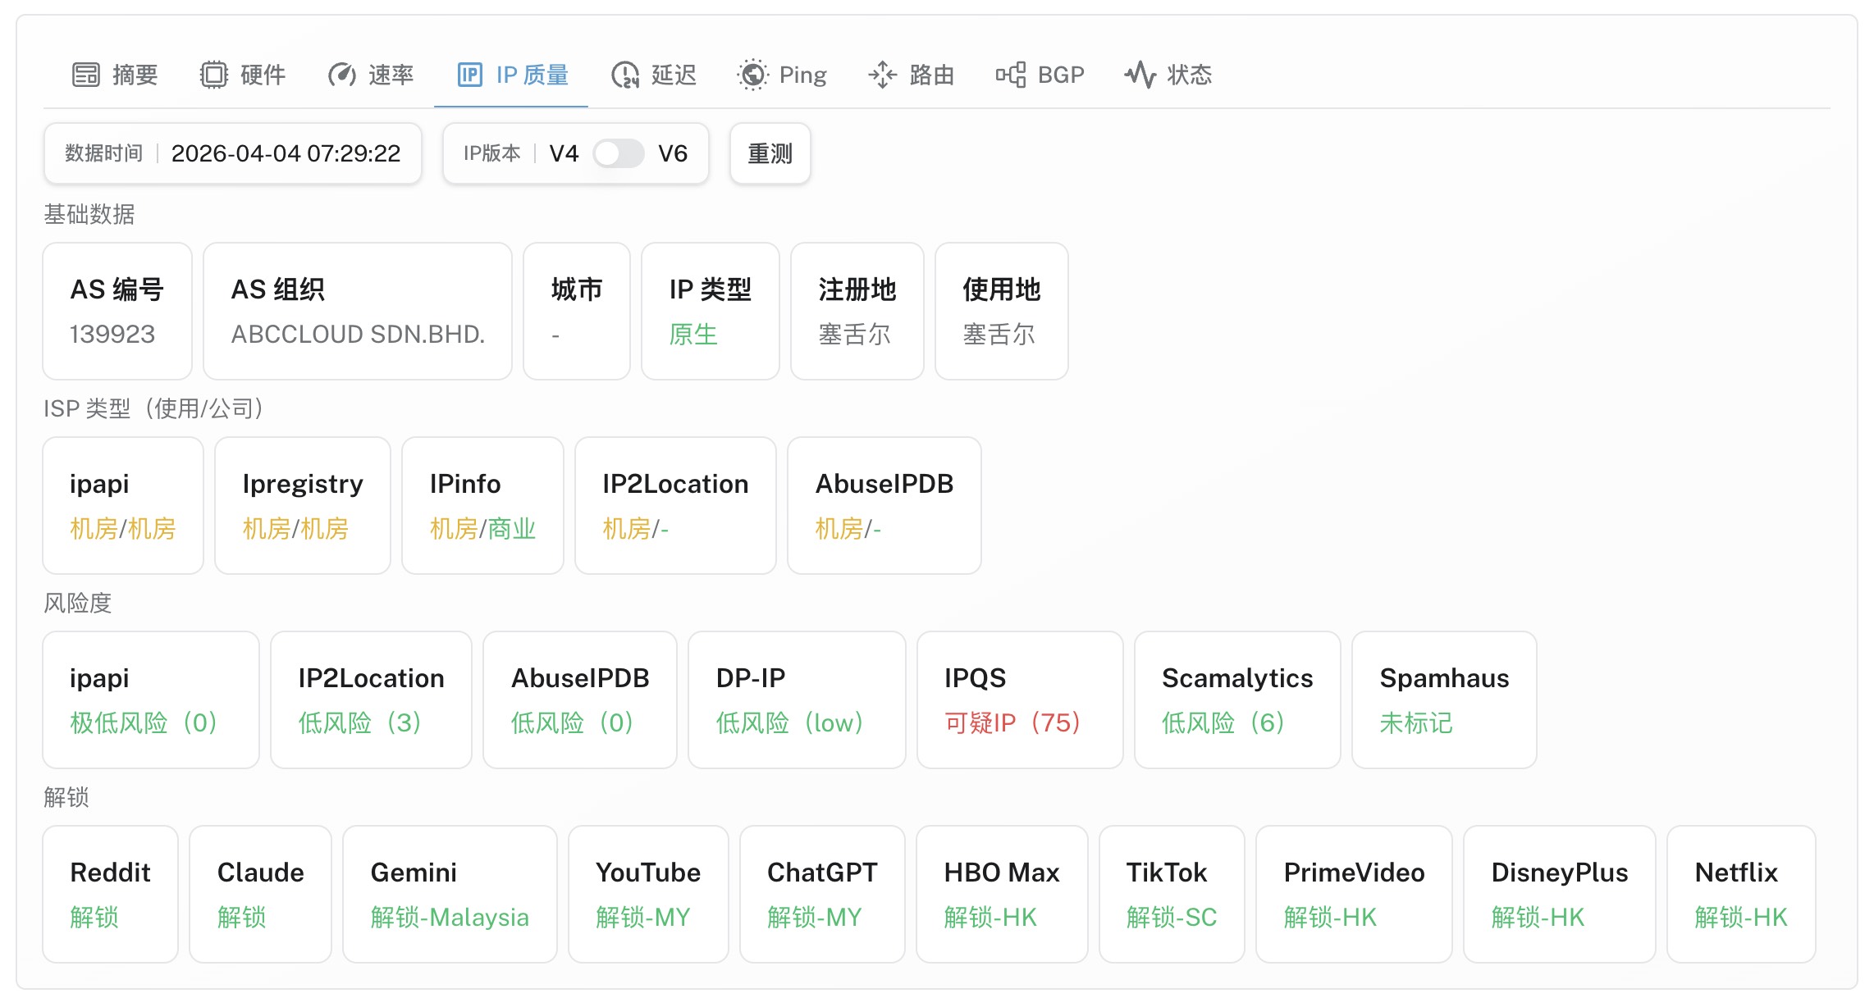Click the DP-IP 低风险 (low) value
This screenshot has height=1007, width=1874.
pyautogui.click(x=789, y=722)
